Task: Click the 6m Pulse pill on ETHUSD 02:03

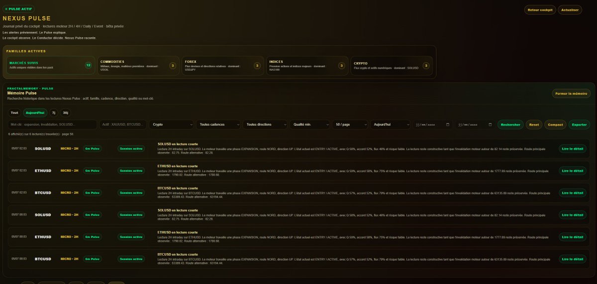Action: point(93,171)
